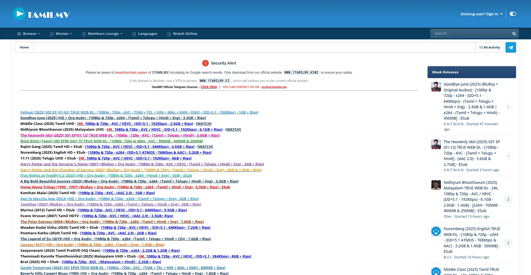Click into the Search input field
This screenshot has width=531, height=275.
coord(470,34)
